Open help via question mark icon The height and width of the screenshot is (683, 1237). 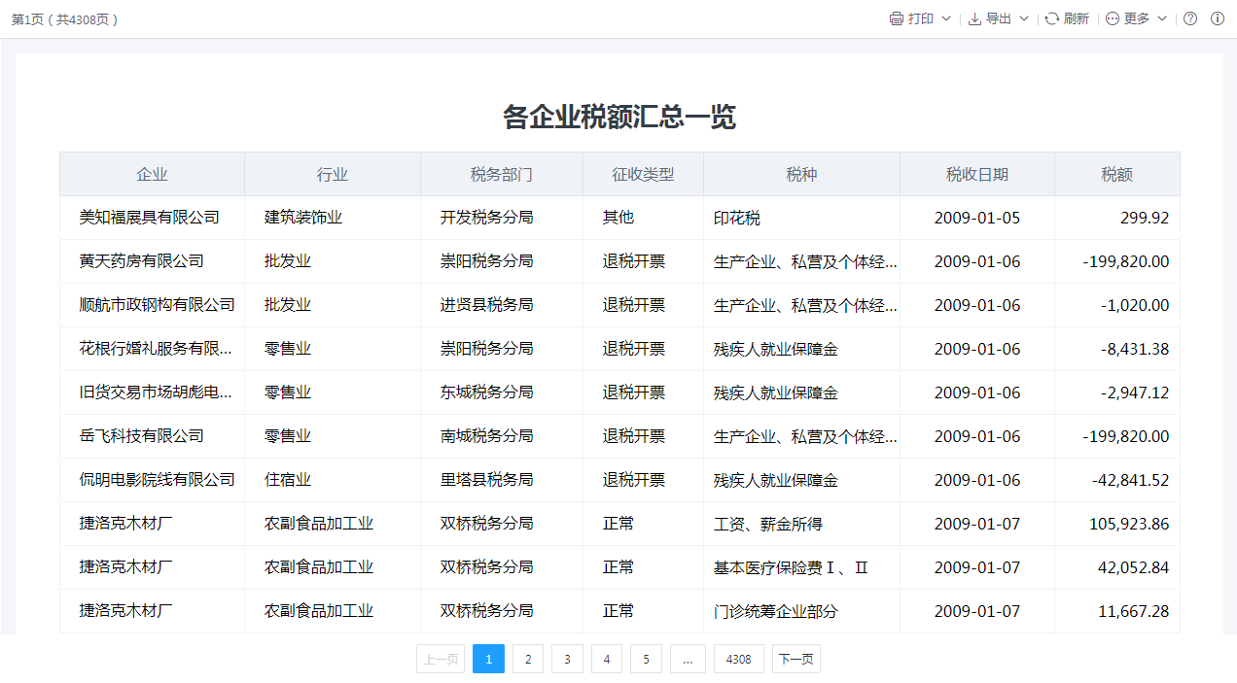click(1190, 18)
